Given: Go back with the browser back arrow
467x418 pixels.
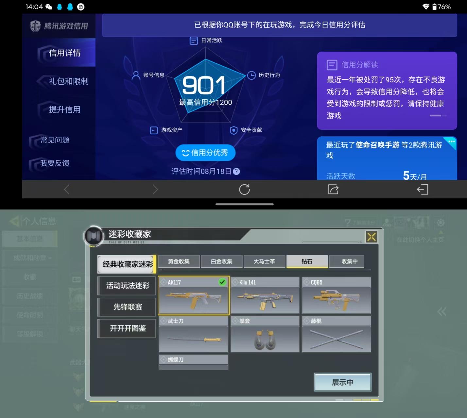Looking at the screenshot, I should 67,189.
